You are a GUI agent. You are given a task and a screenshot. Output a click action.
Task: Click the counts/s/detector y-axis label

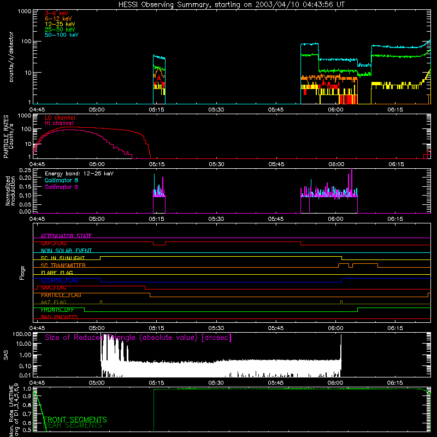point(11,57)
